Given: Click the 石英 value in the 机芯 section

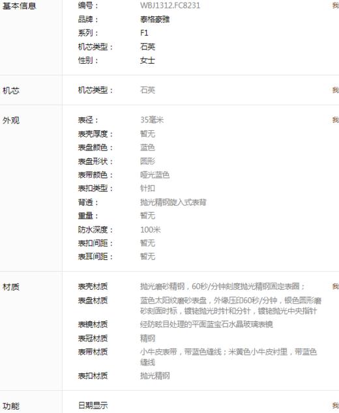Looking at the screenshot, I should [147, 90].
